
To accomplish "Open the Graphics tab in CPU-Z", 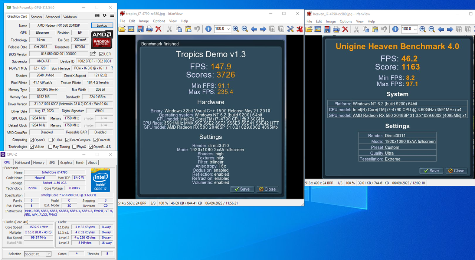I will pyautogui.click(x=66, y=163).
